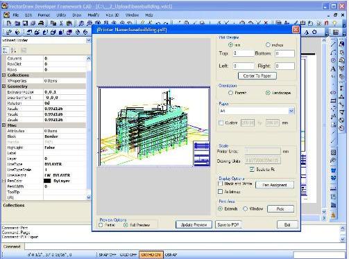Select the Rectangle draw tool
This screenshot has height=259, width=349.
pyautogui.click(x=333, y=100)
